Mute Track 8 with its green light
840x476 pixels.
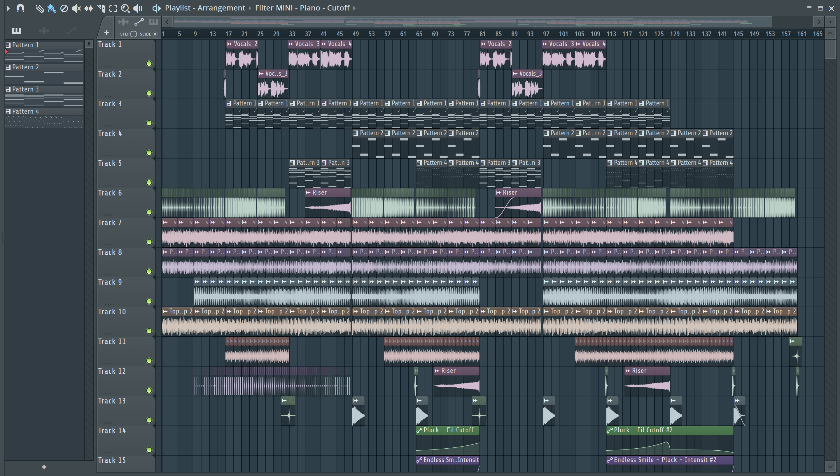tap(149, 272)
